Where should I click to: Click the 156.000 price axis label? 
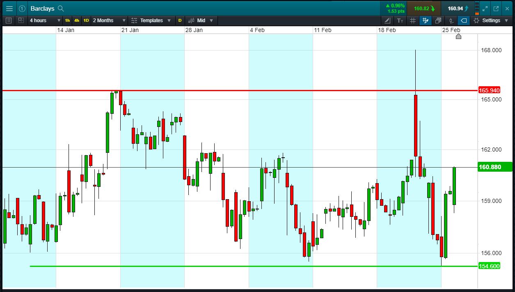tap(492, 253)
